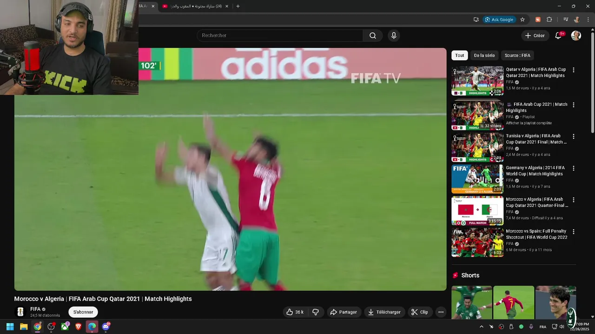The image size is (595, 334).
Task: Select the Tout filter chip
Action: point(460,55)
